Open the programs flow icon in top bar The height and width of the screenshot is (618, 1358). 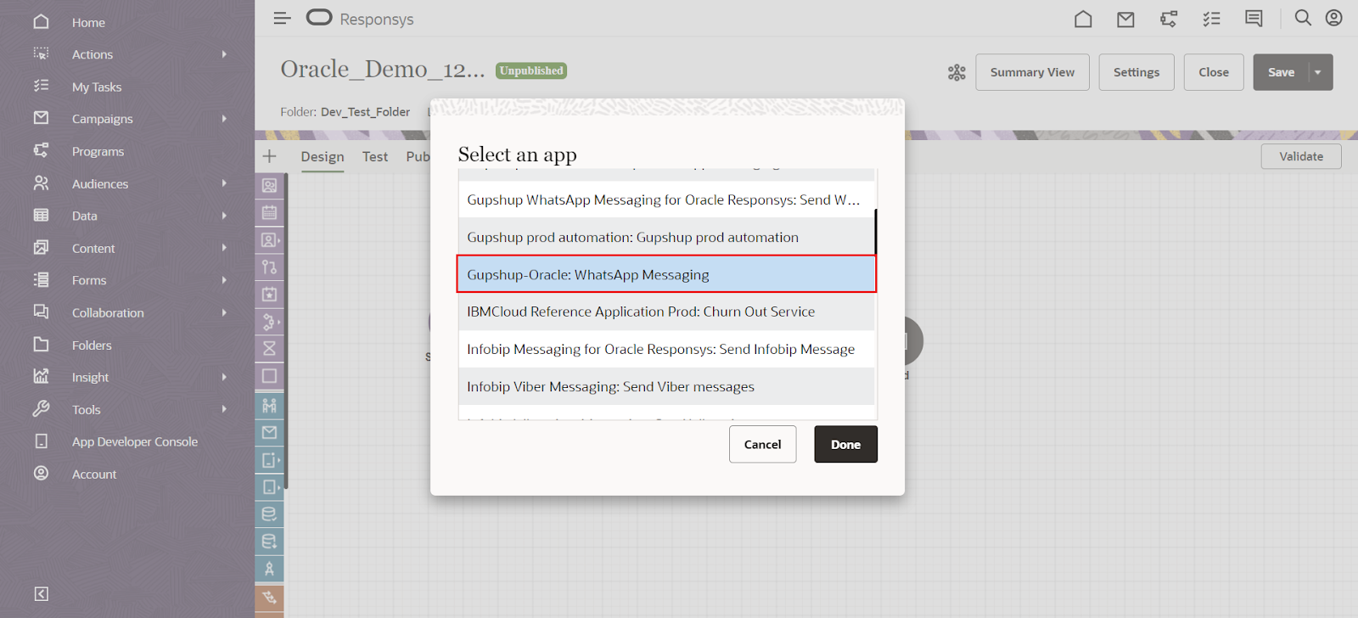coord(1169,19)
